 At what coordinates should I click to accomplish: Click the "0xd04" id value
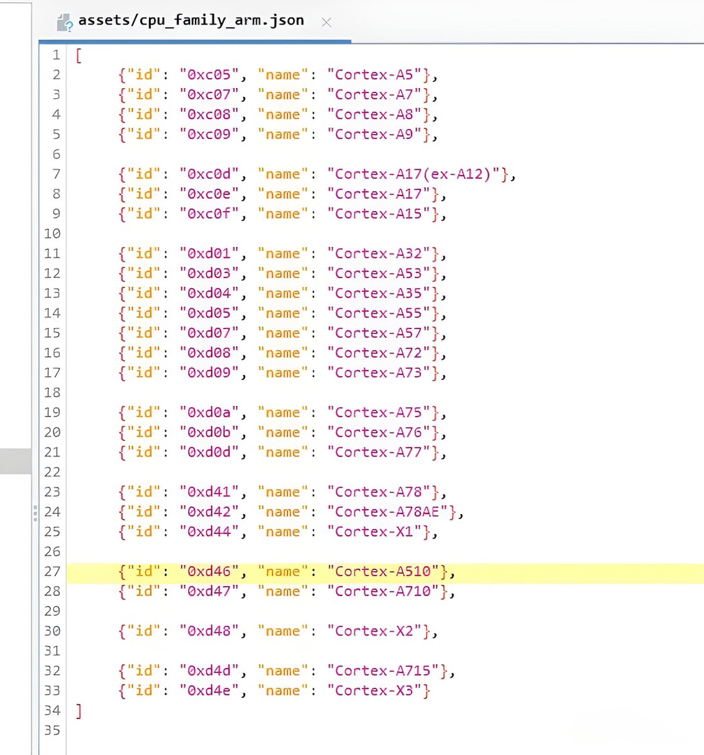click(x=210, y=294)
